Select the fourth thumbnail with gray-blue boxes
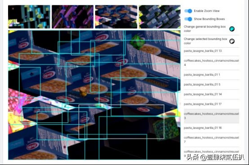The image size is (249, 165). pyautogui.click(x=160, y=17)
